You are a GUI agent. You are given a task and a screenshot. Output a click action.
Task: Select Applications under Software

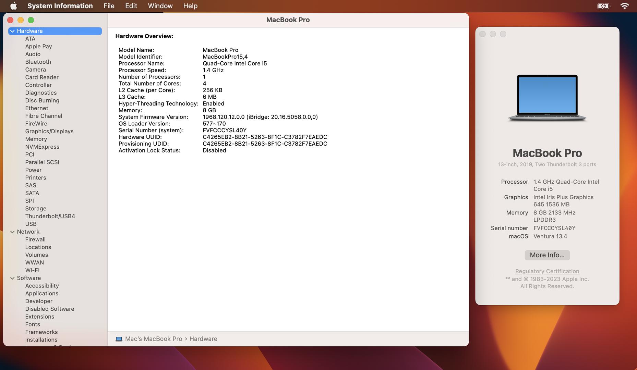pyautogui.click(x=41, y=293)
